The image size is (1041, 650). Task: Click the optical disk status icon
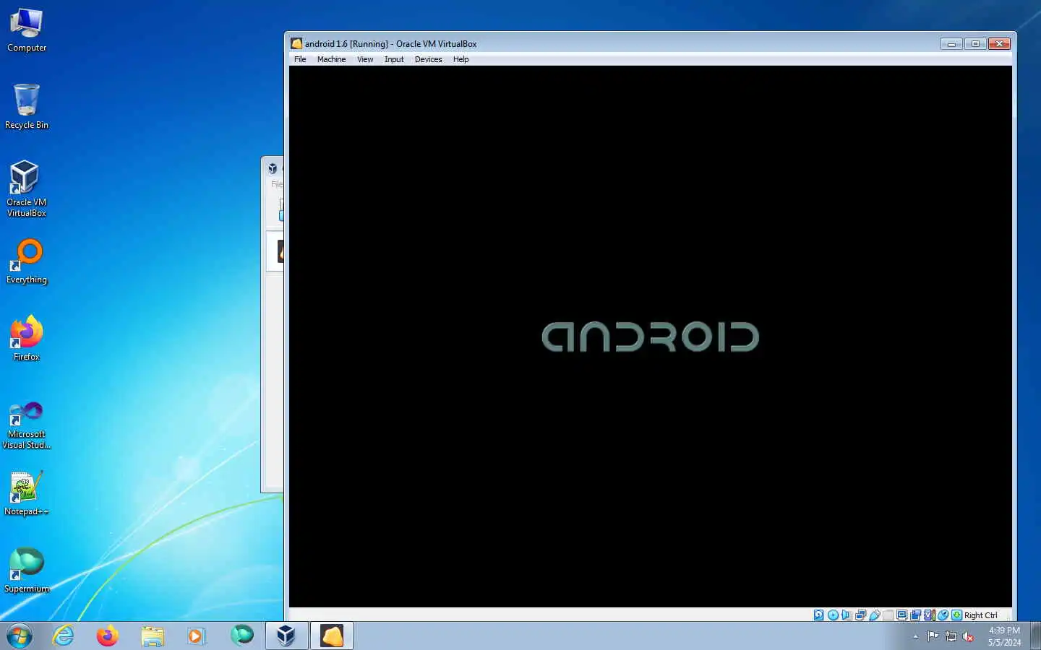coord(833,615)
